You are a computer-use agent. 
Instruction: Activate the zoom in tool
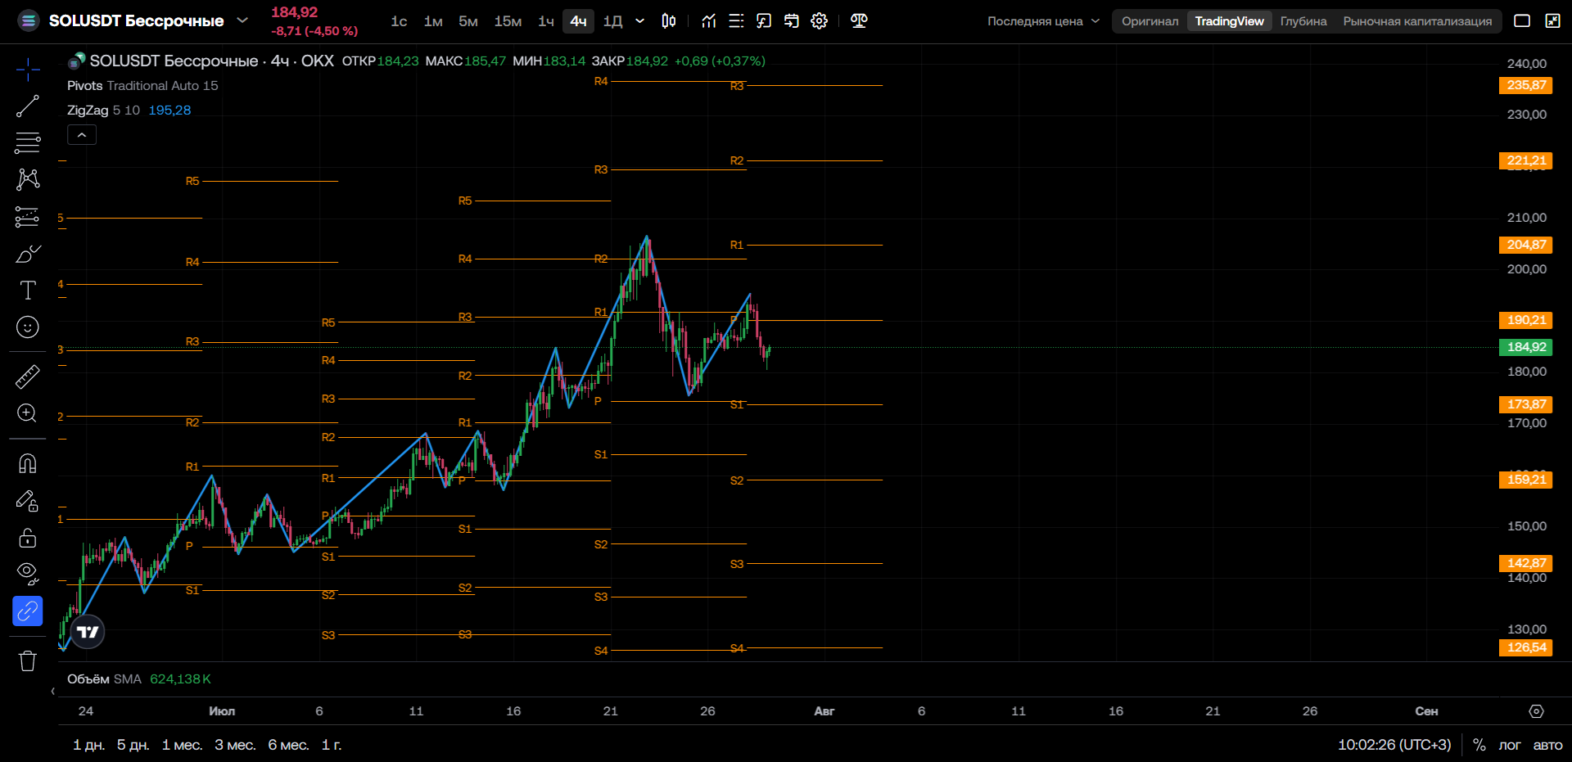tap(27, 413)
